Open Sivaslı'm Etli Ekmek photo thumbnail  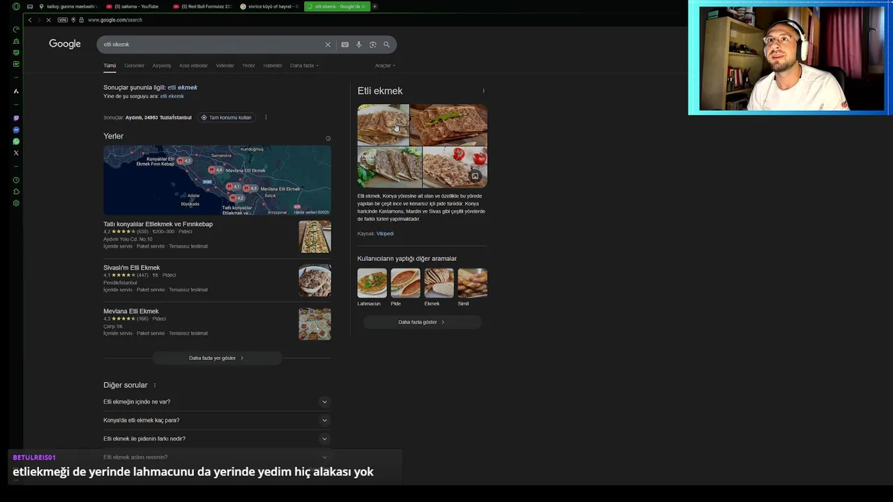(315, 280)
